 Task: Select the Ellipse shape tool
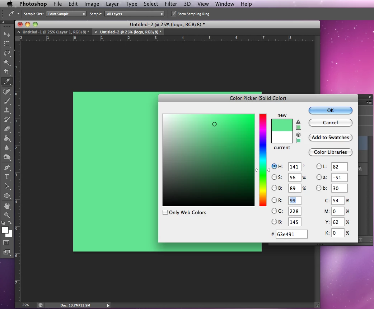tap(7, 195)
